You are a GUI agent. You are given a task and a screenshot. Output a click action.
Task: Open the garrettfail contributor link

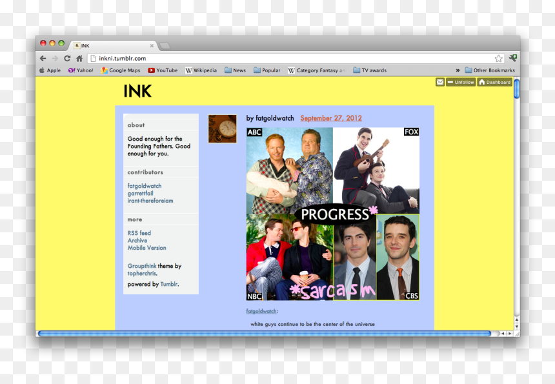(140, 193)
